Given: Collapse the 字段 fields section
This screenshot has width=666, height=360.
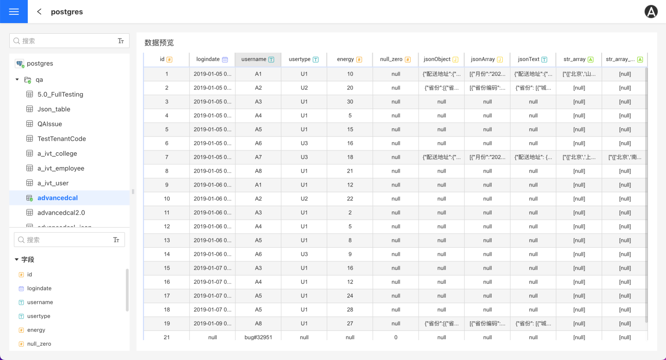Looking at the screenshot, I should (17, 259).
